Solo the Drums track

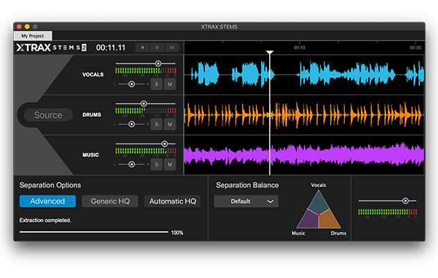(156, 124)
